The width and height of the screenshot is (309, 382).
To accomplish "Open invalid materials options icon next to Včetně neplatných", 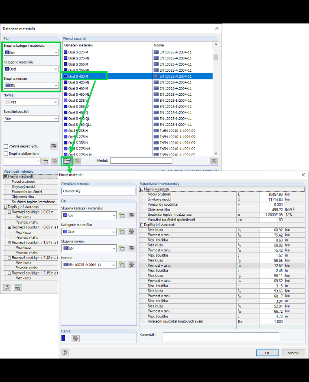I will 54,146.
